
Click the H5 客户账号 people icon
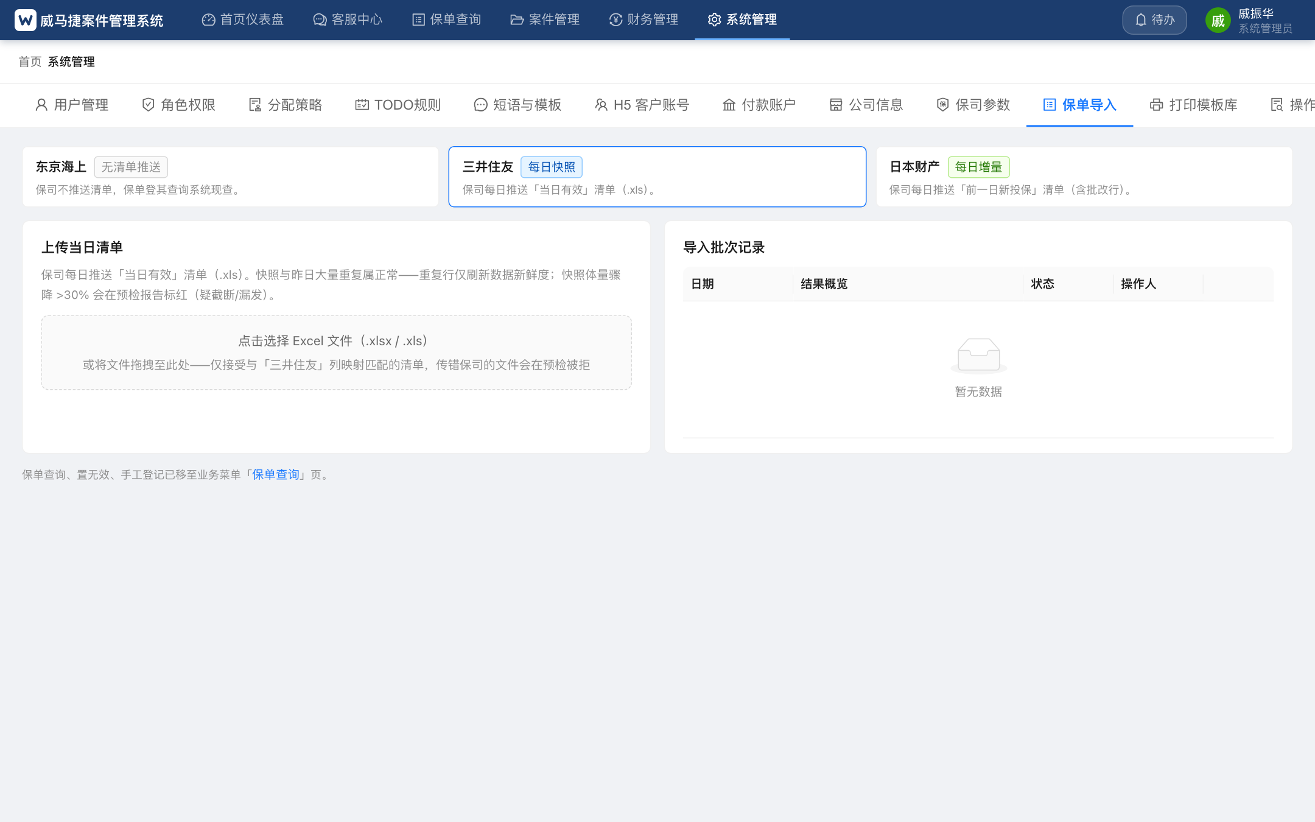pos(601,105)
